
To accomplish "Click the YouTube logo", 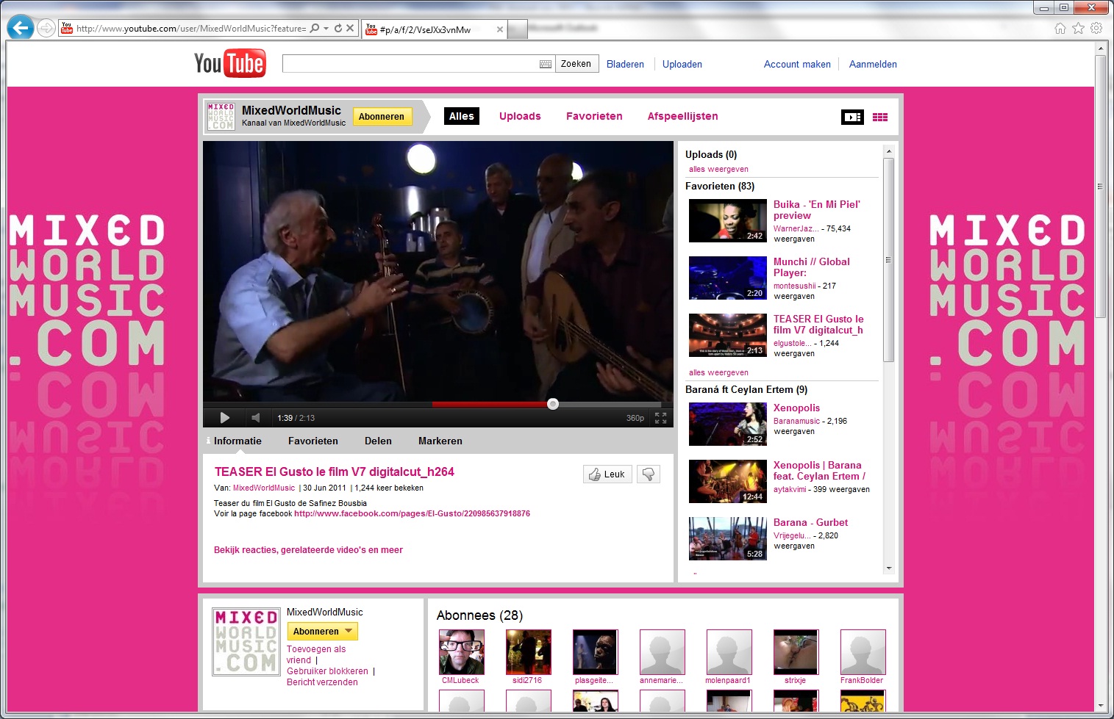I will 229,64.
